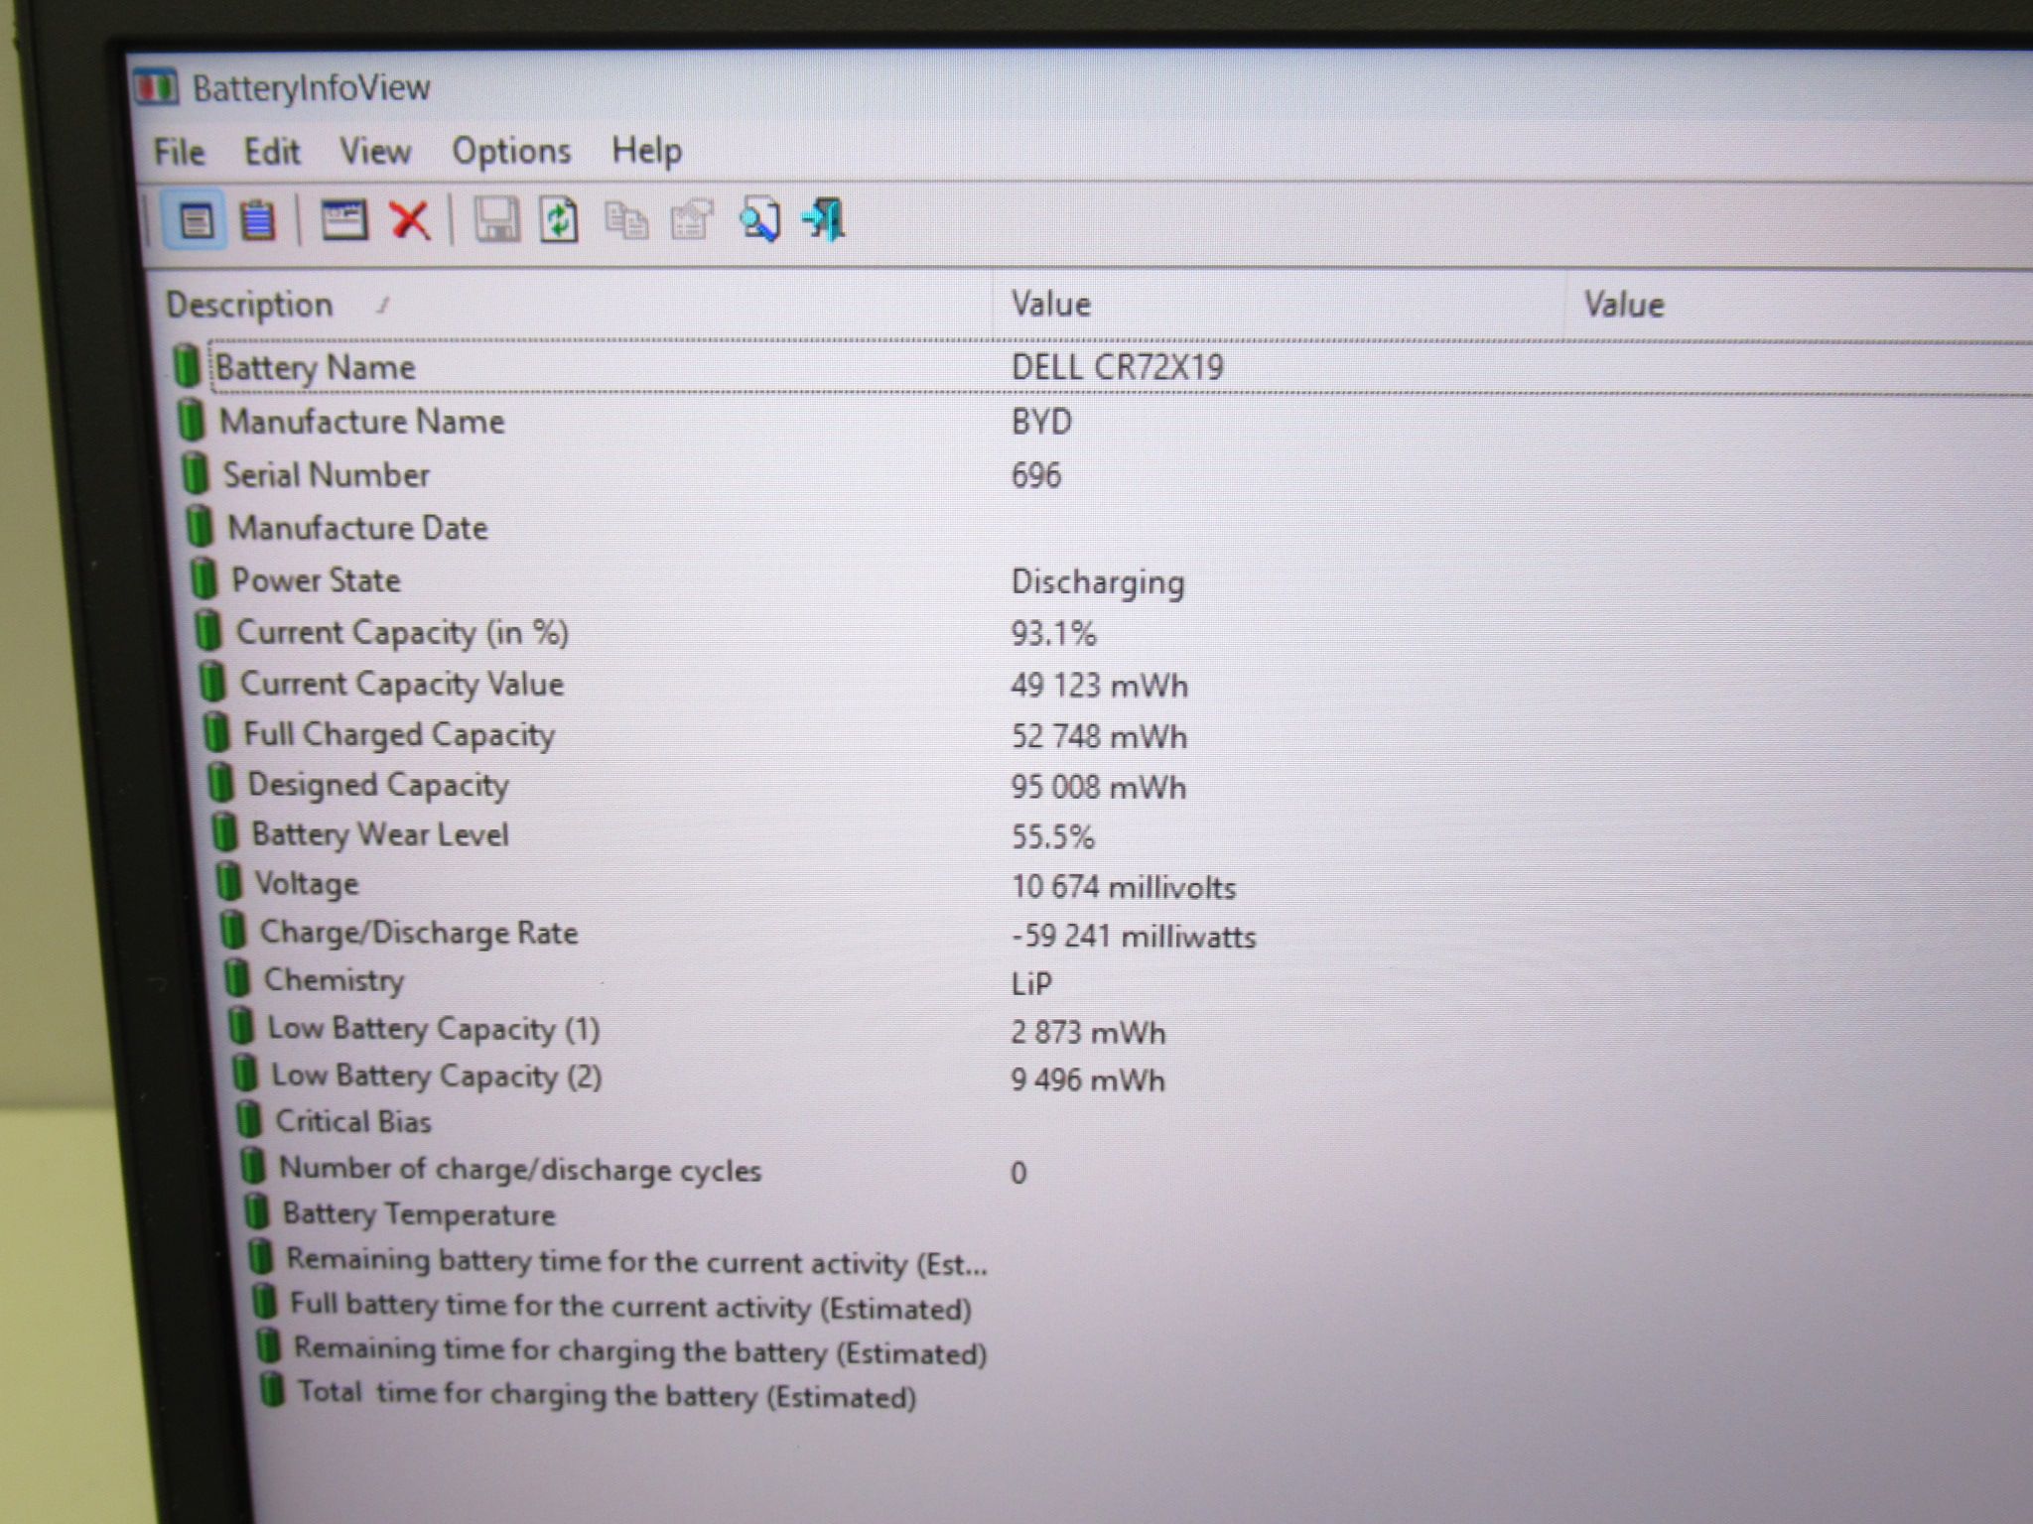Click the battery icon beside Serial Number

(195, 473)
